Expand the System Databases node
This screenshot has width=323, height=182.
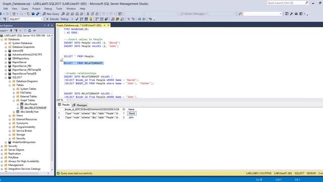coord(6,43)
